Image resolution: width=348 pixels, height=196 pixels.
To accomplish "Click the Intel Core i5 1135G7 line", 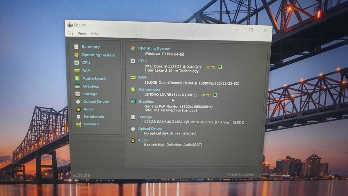I will (173, 66).
